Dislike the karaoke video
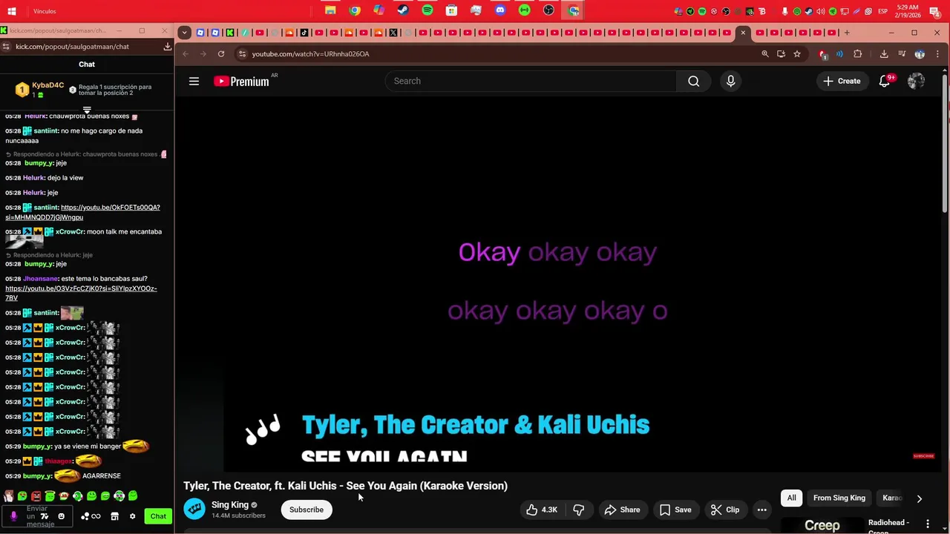The height and width of the screenshot is (534, 950). (x=578, y=510)
